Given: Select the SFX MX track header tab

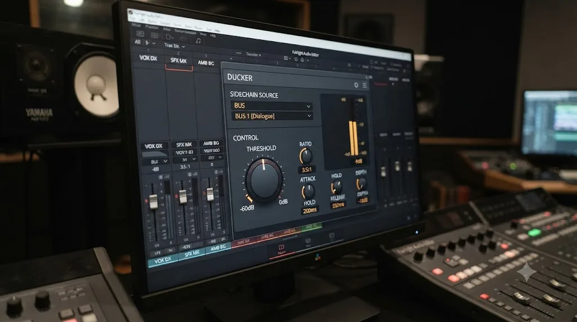Looking at the screenshot, I should 179,61.
